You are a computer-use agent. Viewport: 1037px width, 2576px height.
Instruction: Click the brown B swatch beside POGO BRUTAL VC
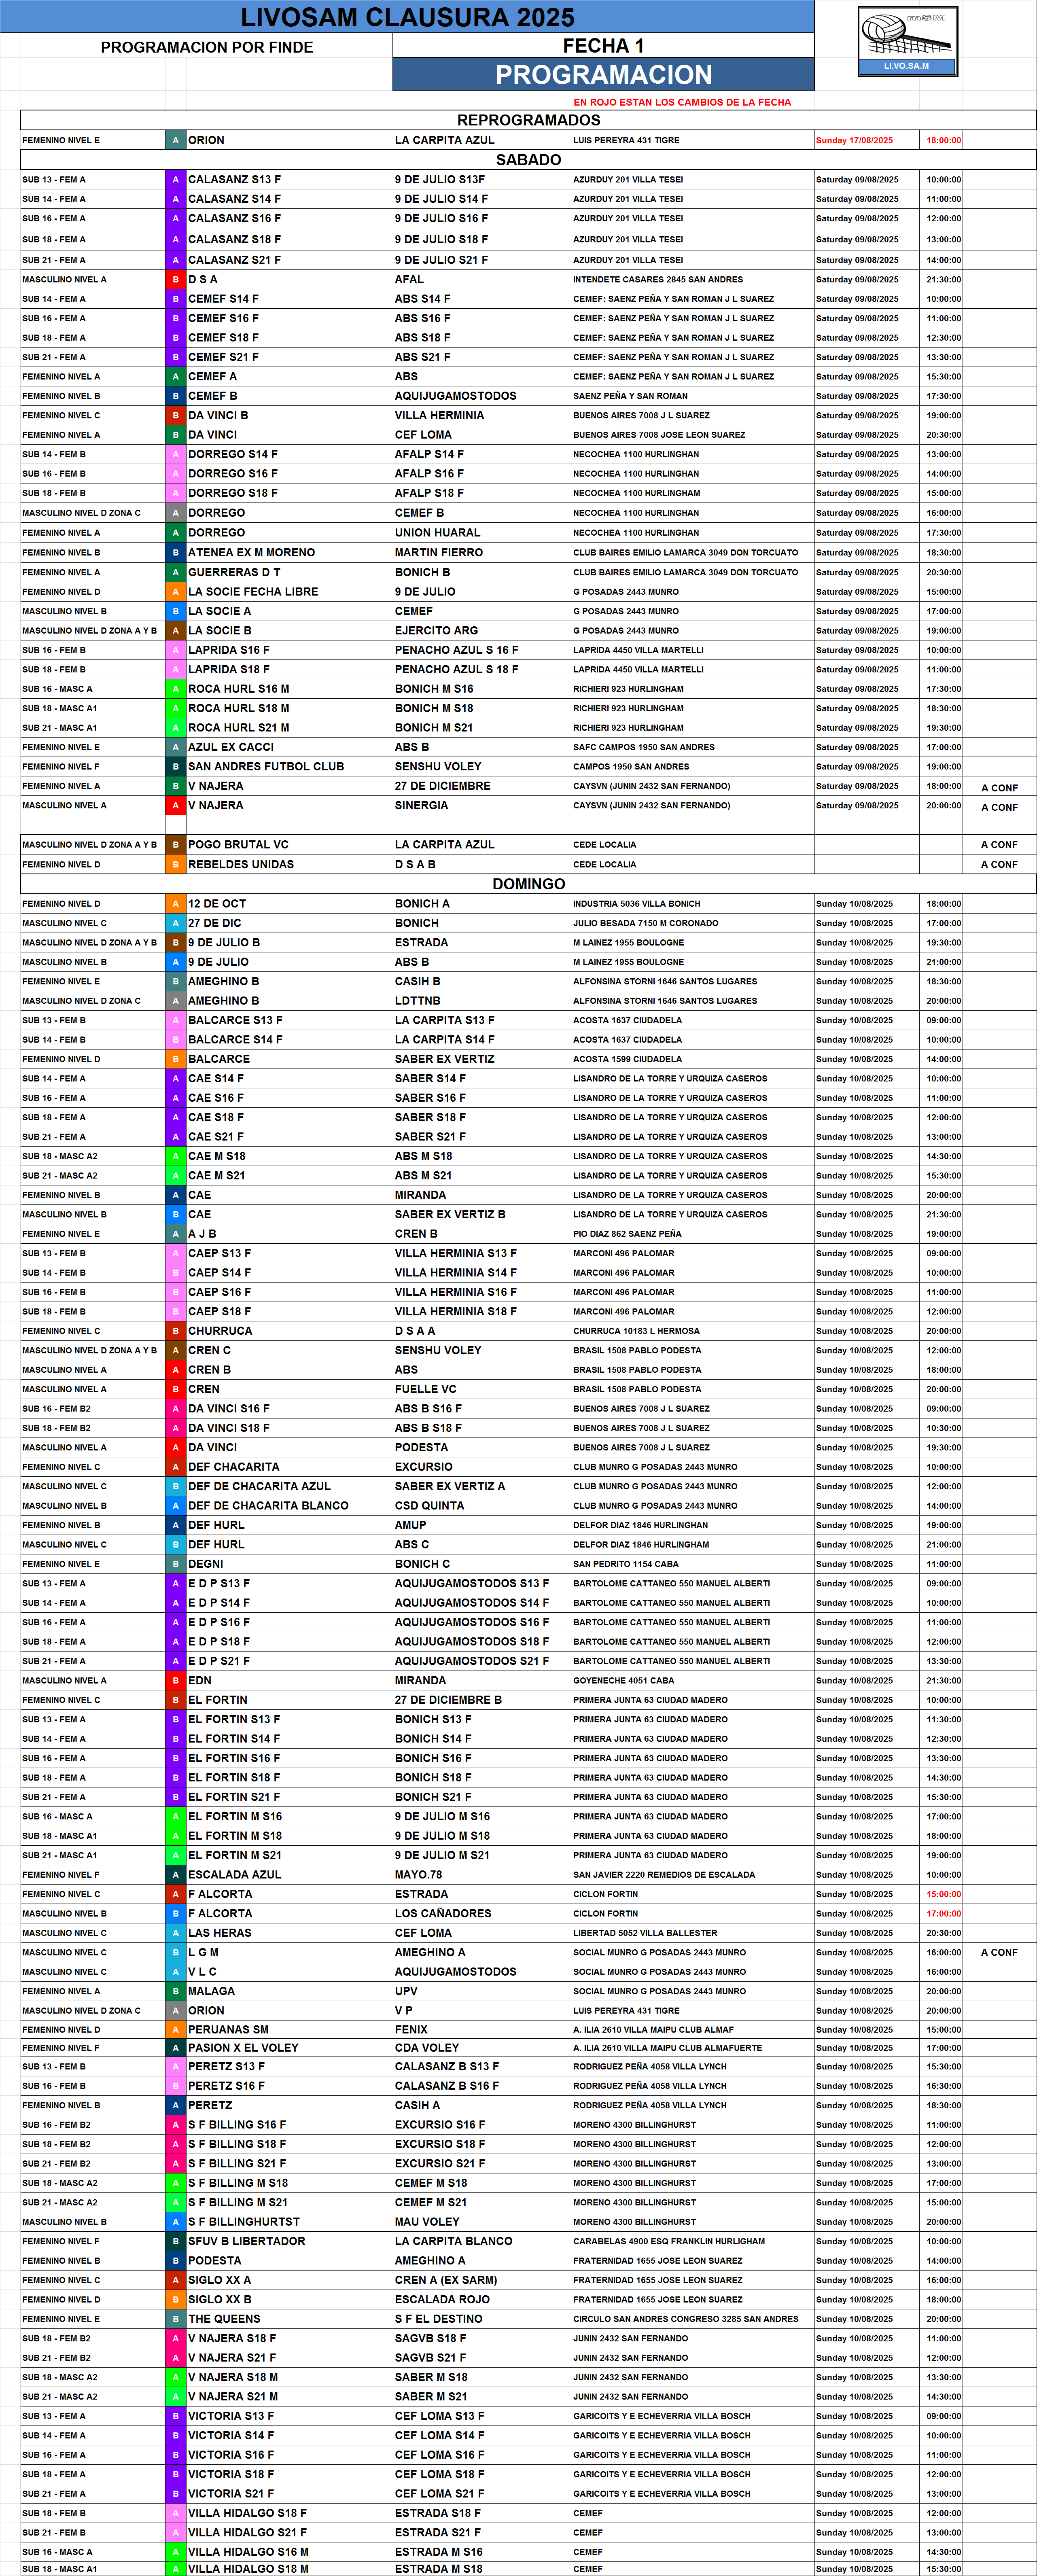point(175,845)
